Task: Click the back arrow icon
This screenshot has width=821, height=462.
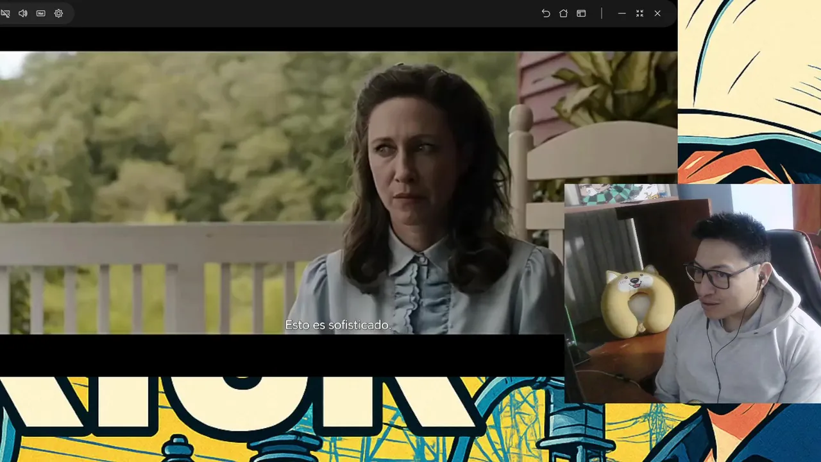Action: click(x=546, y=13)
